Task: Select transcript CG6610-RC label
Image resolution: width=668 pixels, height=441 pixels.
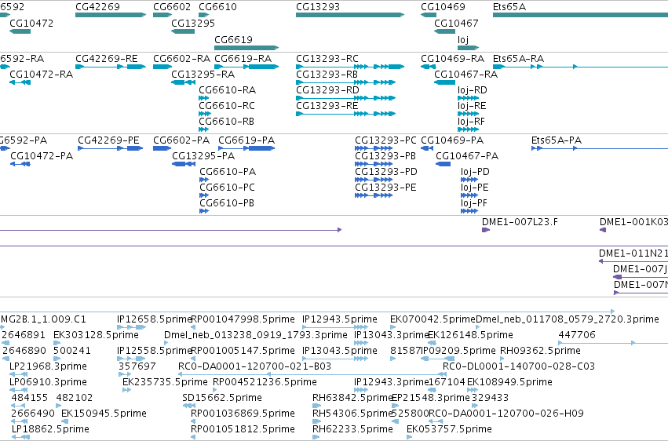Action: tap(227, 106)
